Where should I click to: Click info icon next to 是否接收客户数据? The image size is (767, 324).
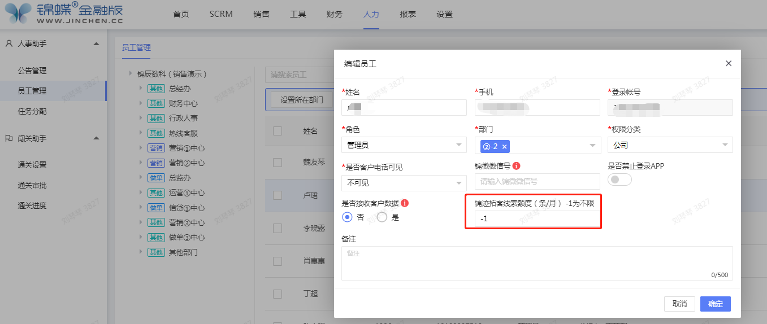point(405,203)
